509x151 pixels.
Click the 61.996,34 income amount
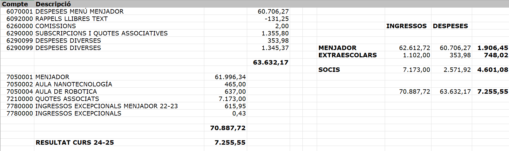coord(230,77)
